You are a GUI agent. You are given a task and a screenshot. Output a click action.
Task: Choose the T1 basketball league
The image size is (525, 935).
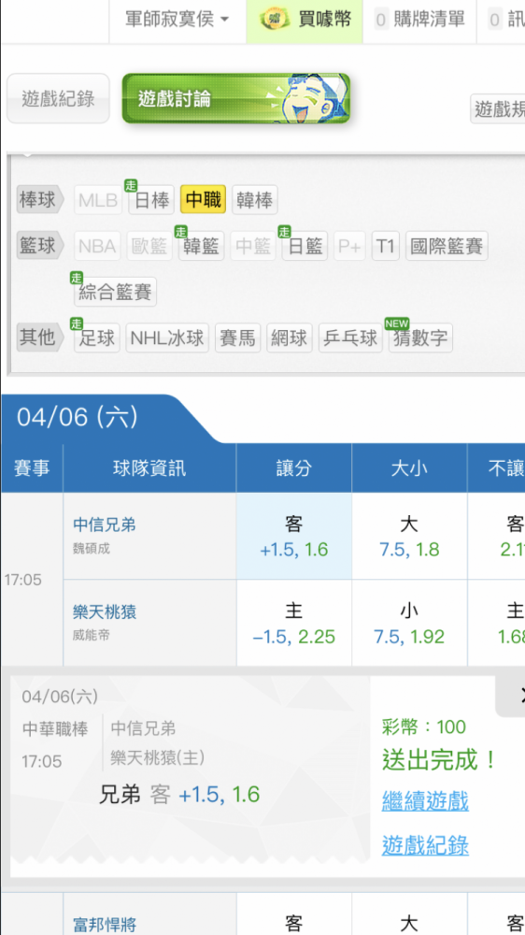click(x=386, y=246)
